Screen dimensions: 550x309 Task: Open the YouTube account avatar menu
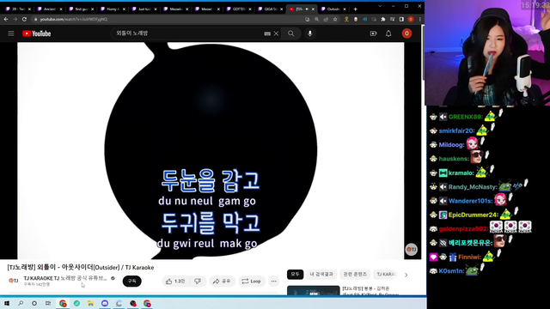pos(406,33)
